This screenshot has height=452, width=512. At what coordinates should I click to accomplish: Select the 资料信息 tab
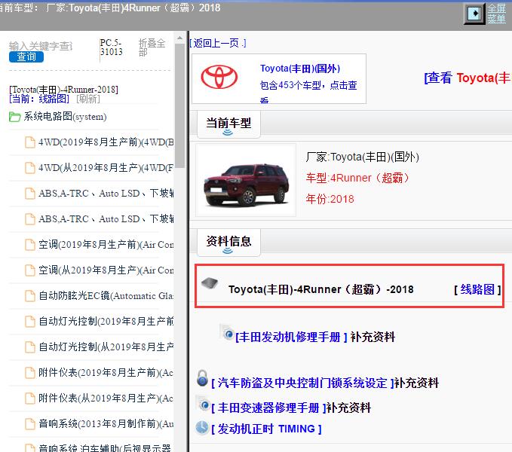pos(228,243)
